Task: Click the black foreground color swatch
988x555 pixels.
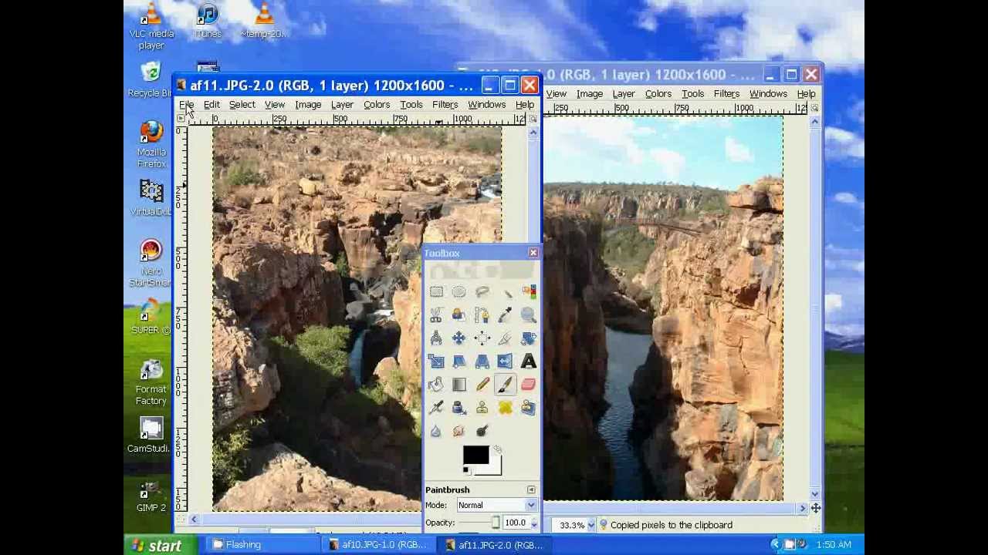Action: click(x=475, y=455)
